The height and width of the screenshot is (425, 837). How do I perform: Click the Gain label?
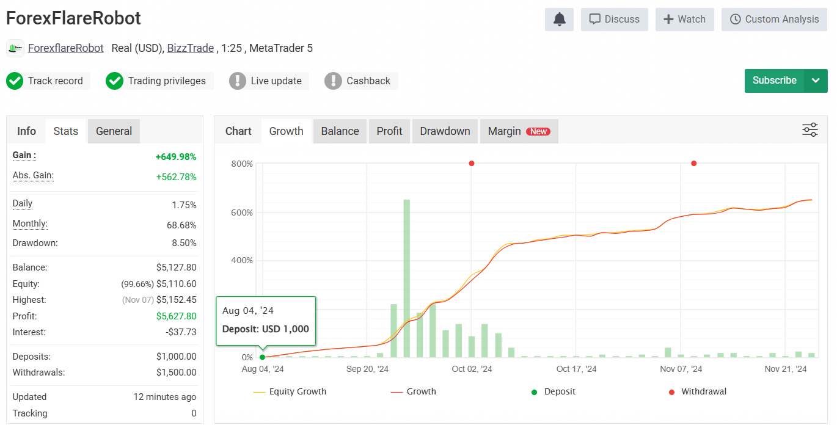click(24, 155)
